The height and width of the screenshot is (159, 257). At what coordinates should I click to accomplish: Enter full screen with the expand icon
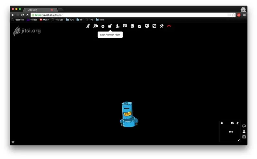[x=154, y=26]
